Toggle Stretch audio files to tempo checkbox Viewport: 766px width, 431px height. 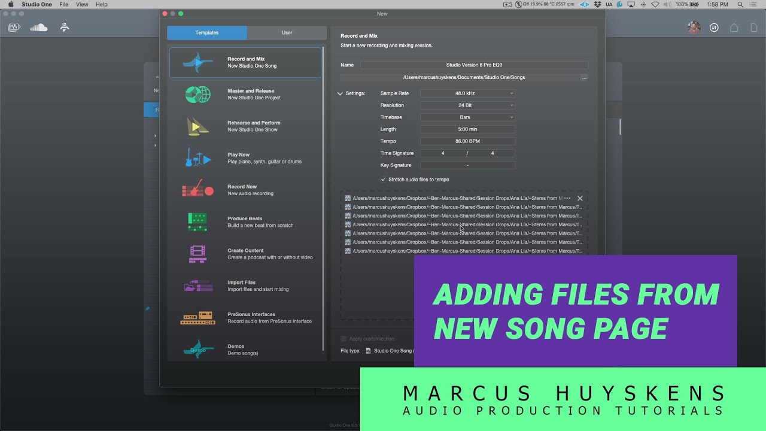(x=384, y=180)
